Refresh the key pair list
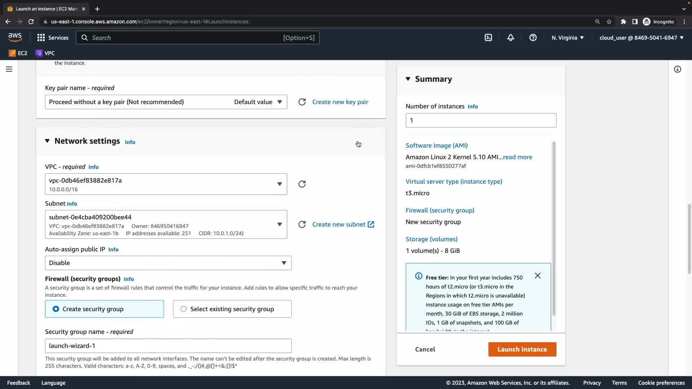 pos(302,102)
